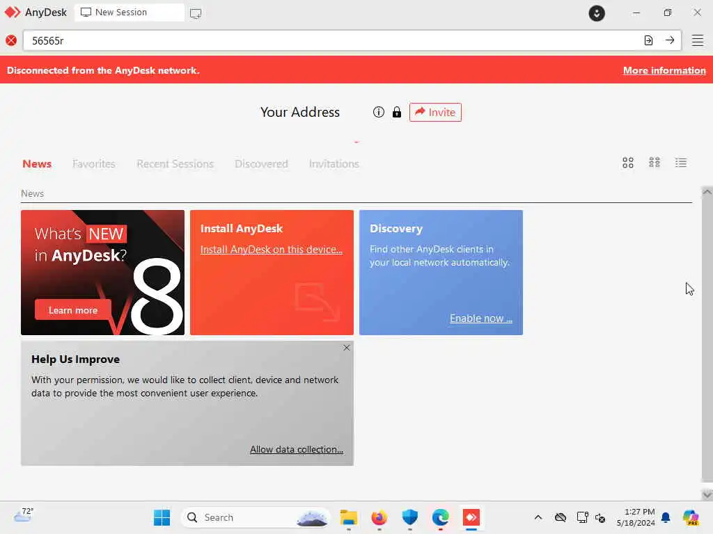
Task: Switch to list view
Action: click(x=681, y=163)
